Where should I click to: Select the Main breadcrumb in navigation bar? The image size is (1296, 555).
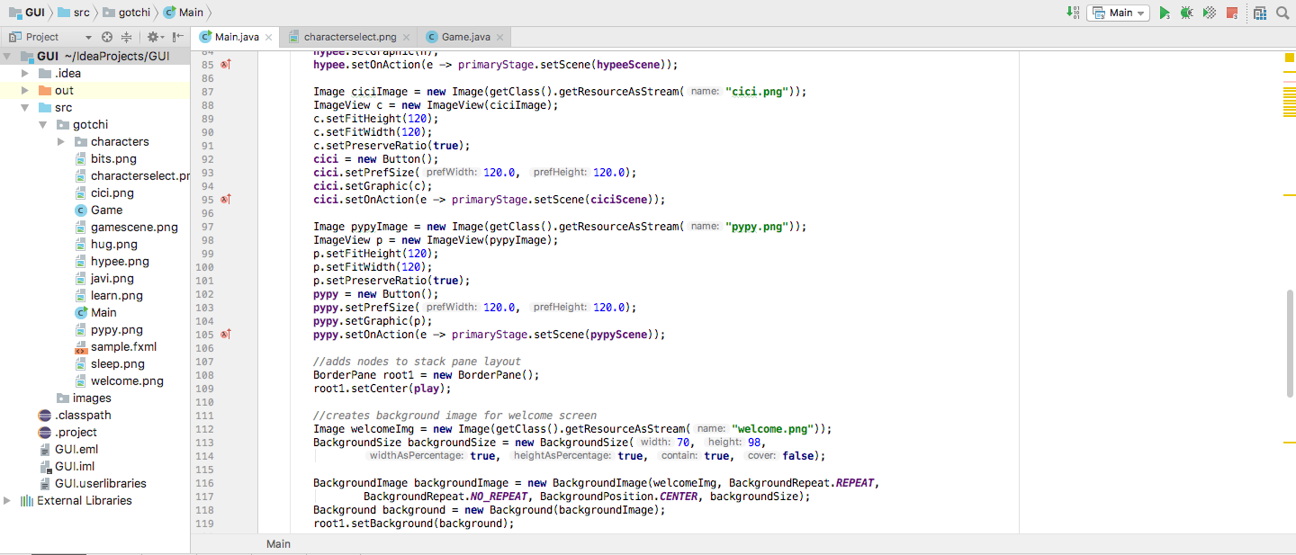(x=184, y=13)
